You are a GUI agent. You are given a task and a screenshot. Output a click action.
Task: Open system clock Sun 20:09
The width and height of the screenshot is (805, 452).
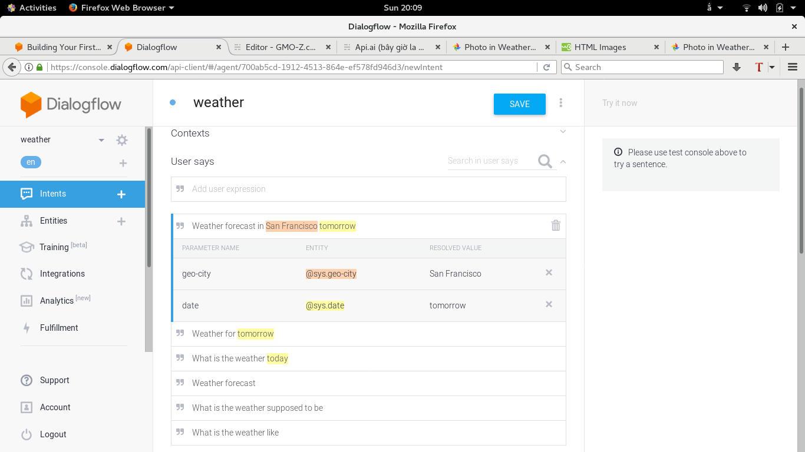402,8
